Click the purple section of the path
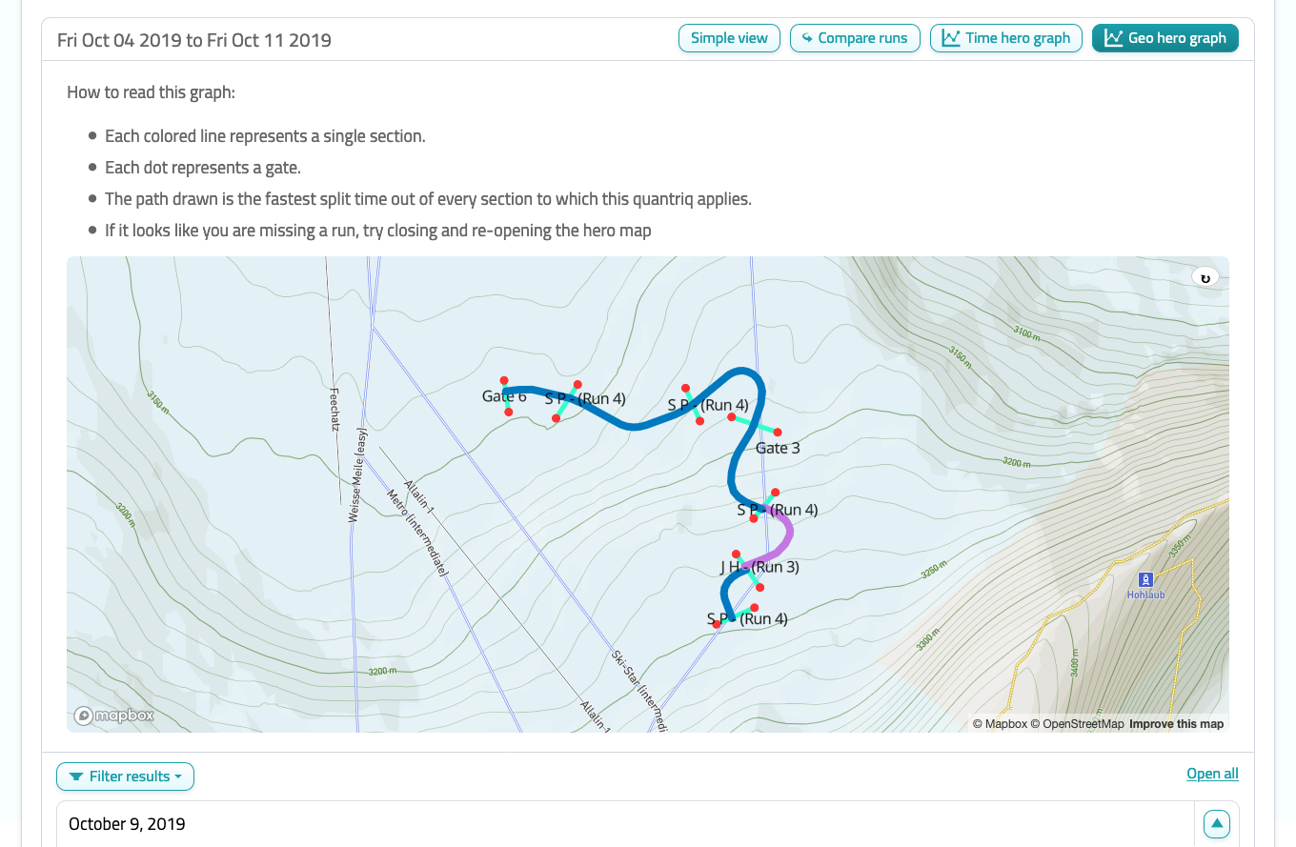 (x=786, y=539)
